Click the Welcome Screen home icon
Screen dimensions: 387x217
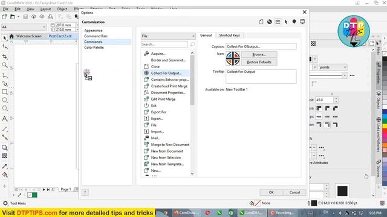point(11,36)
